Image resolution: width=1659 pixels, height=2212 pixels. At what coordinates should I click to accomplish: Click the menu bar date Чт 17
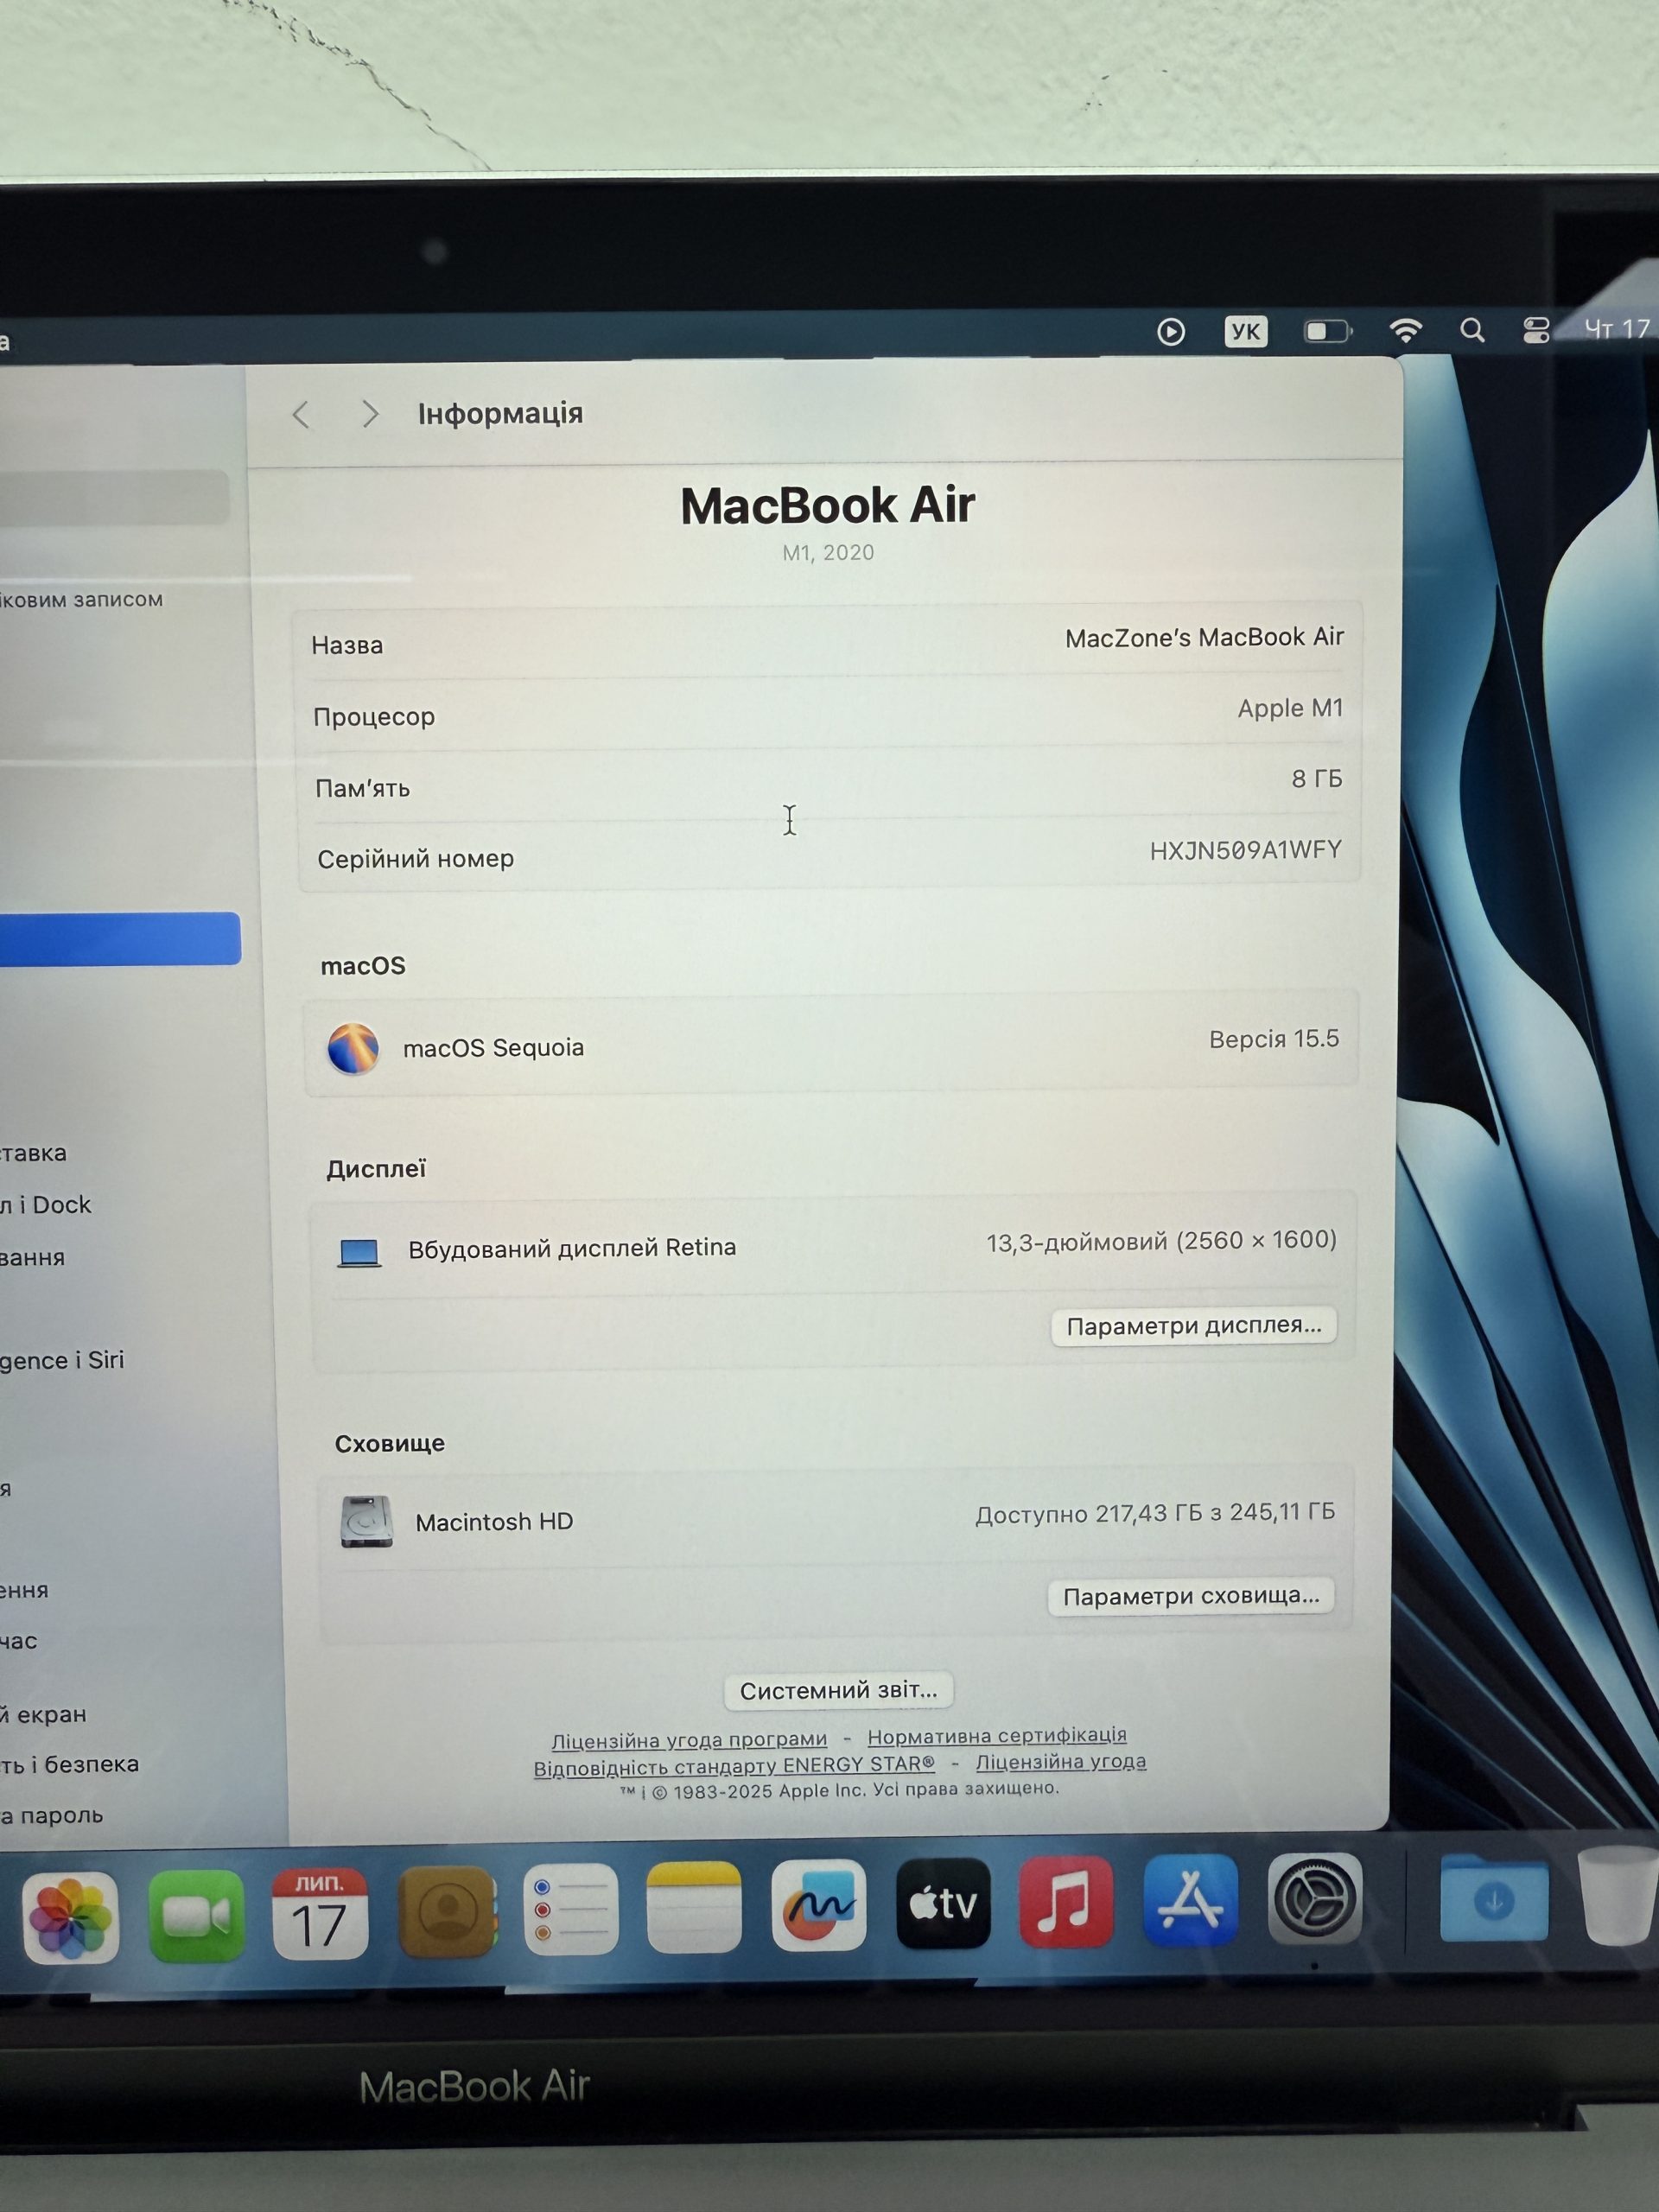(x=1618, y=328)
